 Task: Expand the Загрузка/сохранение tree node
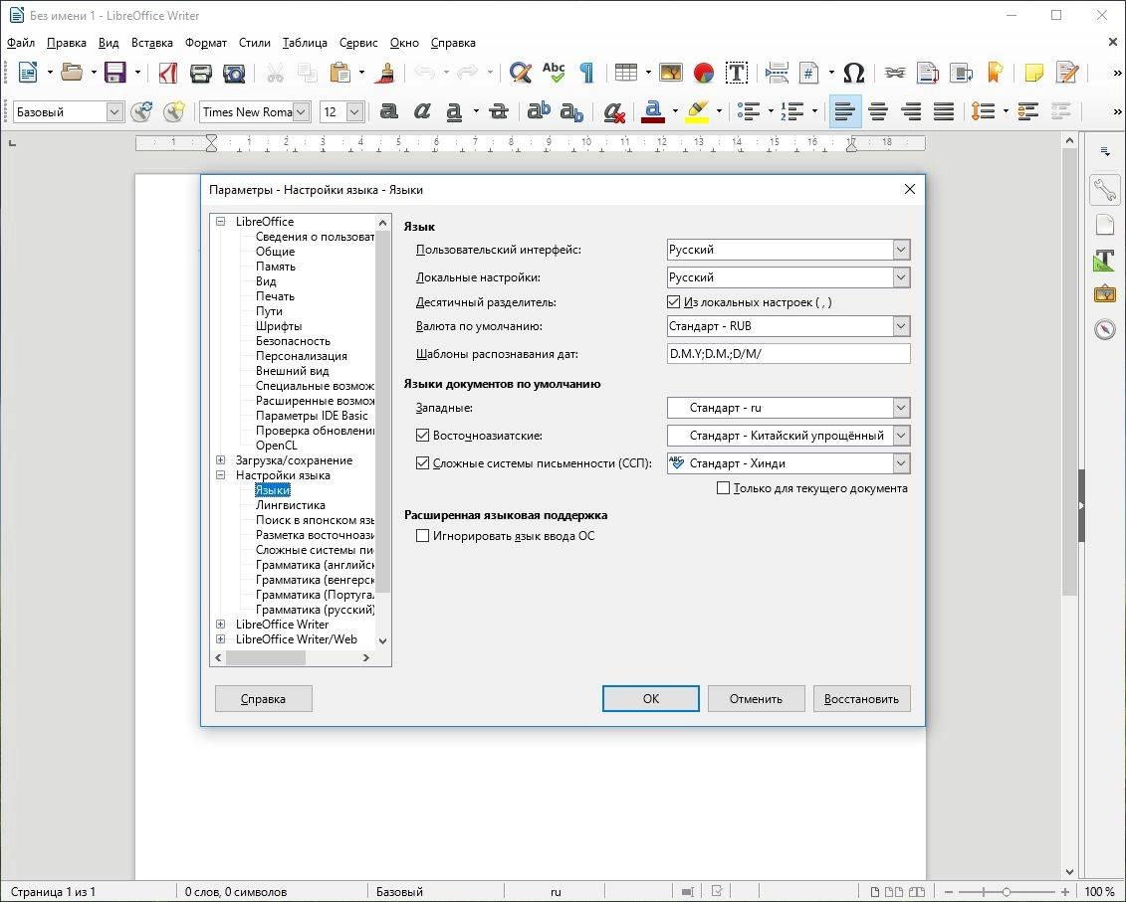[x=220, y=460]
